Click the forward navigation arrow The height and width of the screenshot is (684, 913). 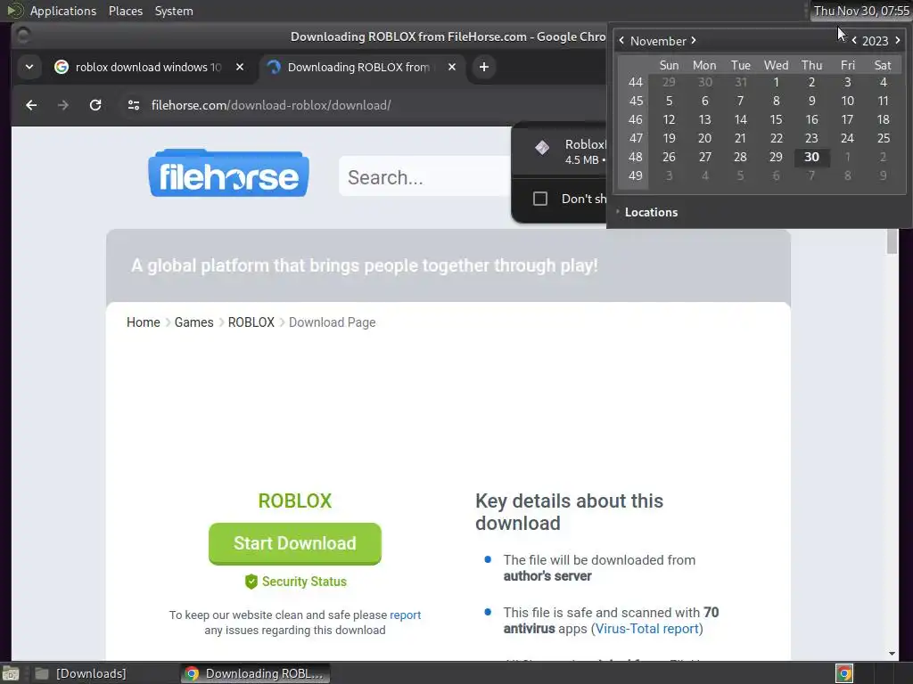63,105
